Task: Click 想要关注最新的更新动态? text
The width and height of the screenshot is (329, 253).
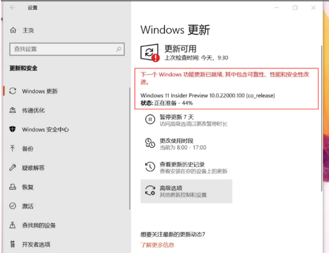Action: point(173,234)
